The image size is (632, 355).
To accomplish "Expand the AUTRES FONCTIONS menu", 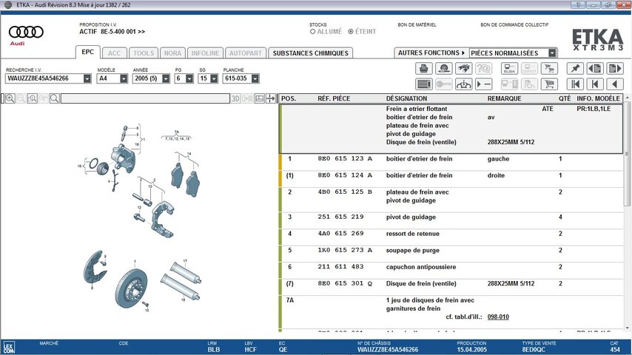I will click(431, 53).
